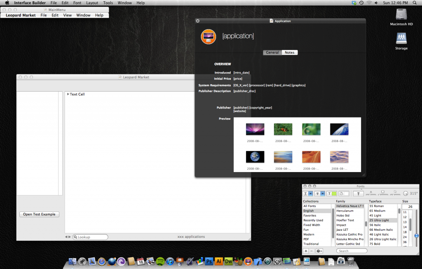The width and height of the screenshot is (422, 269).
Task: Select the orange sandstone preview thumbnail
Action: (311, 157)
